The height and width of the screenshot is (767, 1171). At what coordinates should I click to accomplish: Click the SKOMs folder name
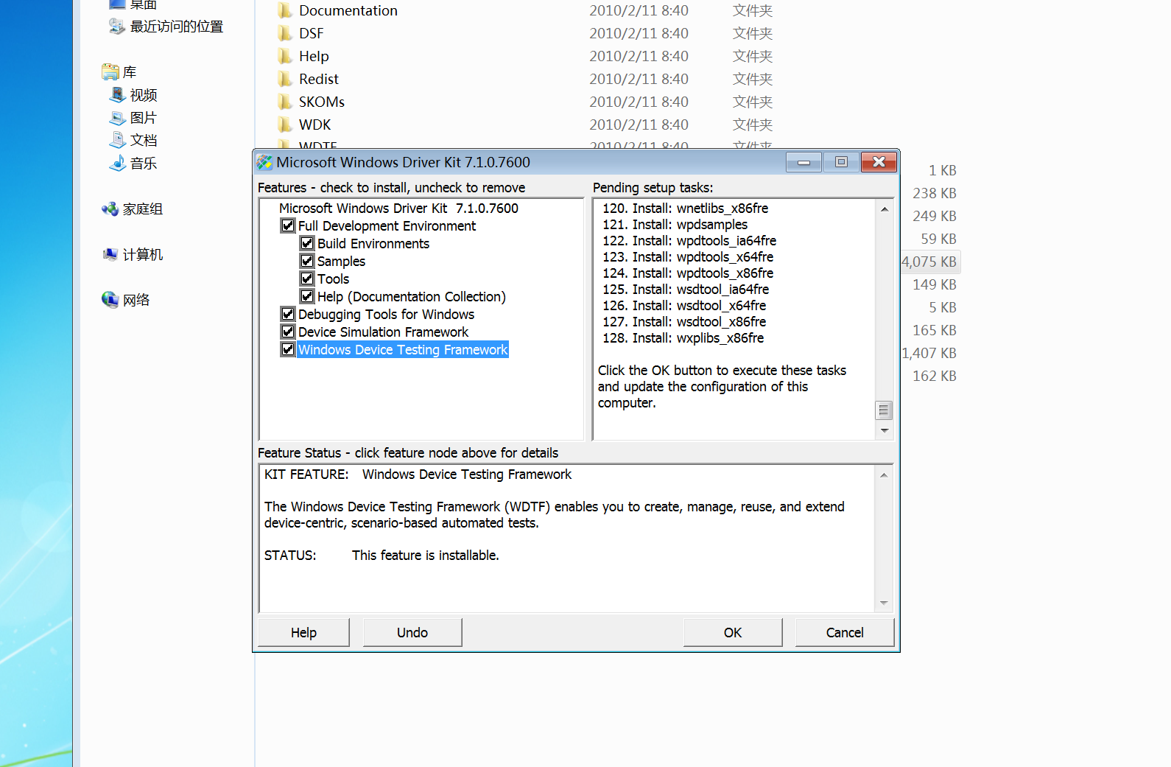tap(322, 102)
